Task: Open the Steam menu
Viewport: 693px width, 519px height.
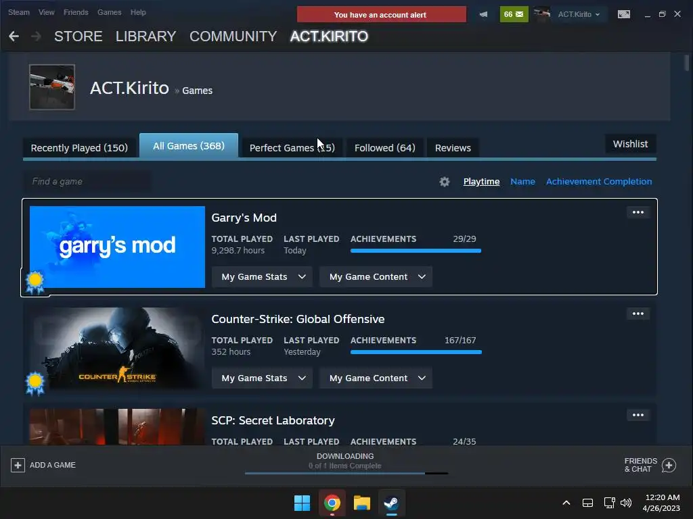Action: 19,12
